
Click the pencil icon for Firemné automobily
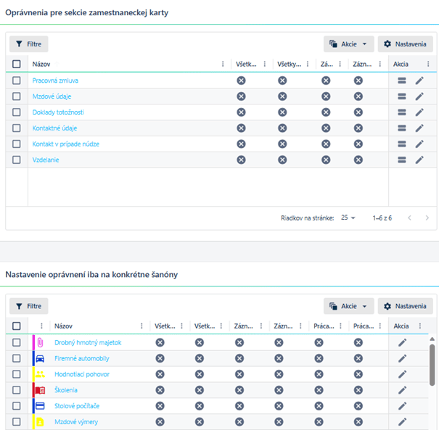click(x=402, y=358)
